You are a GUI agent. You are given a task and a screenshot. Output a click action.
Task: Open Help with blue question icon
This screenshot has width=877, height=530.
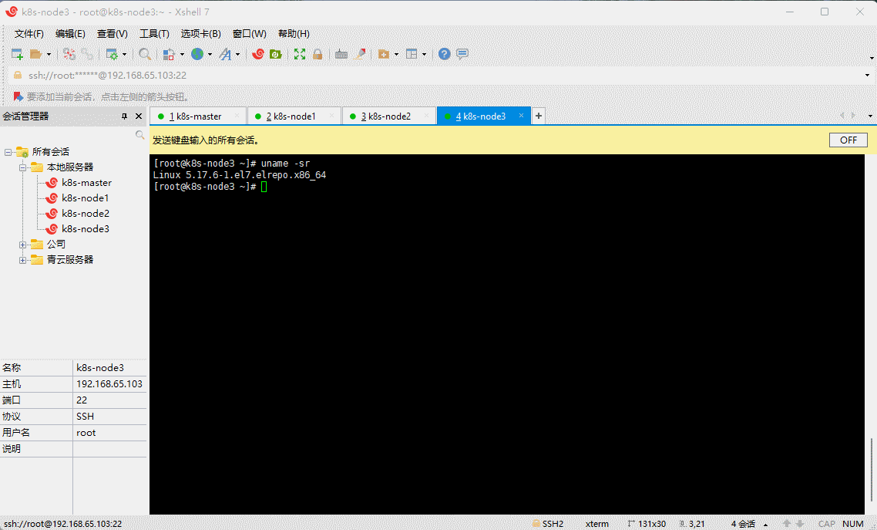point(444,54)
